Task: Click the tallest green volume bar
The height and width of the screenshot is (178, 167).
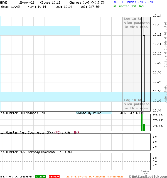Action: pos(142,122)
